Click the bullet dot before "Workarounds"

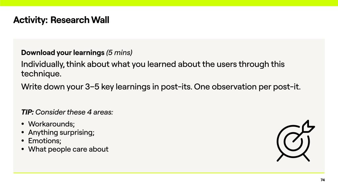(23, 124)
